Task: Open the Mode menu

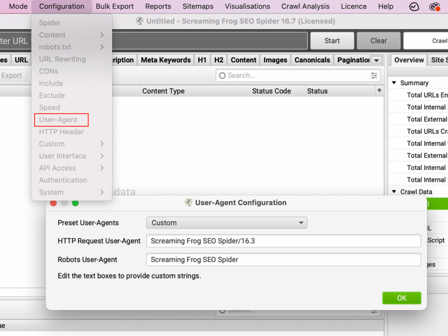Action: coord(18,6)
